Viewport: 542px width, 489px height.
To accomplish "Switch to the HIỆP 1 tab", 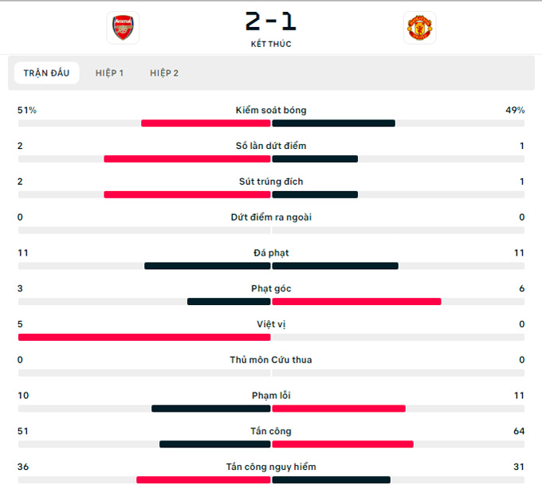I will click(x=109, y=72).
